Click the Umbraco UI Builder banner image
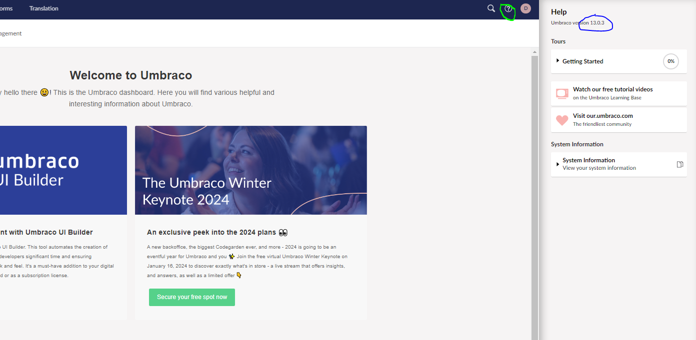This screenshot has height=340, width=696. (63, 170)
